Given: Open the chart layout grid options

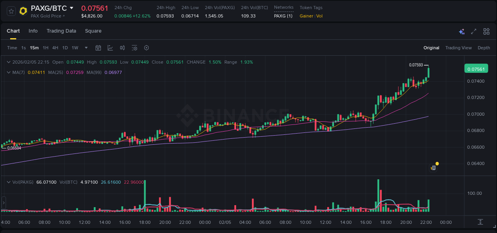Looking at the screenshot, I should click(x=486, y=31).
